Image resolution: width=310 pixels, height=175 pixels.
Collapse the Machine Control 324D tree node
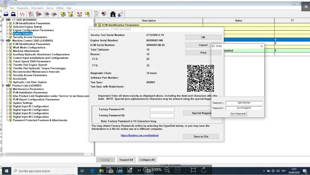pos(3,40)
